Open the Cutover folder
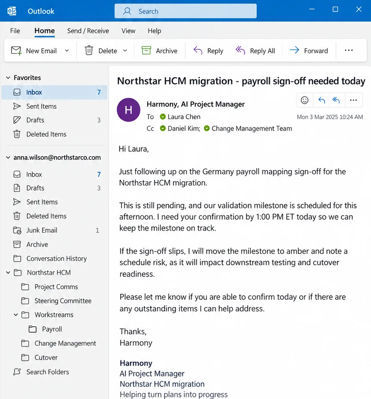371x399 pixels. point(54,358)
